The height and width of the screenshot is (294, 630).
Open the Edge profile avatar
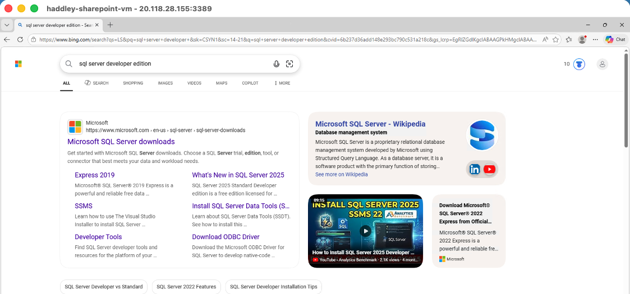point(582,39)
